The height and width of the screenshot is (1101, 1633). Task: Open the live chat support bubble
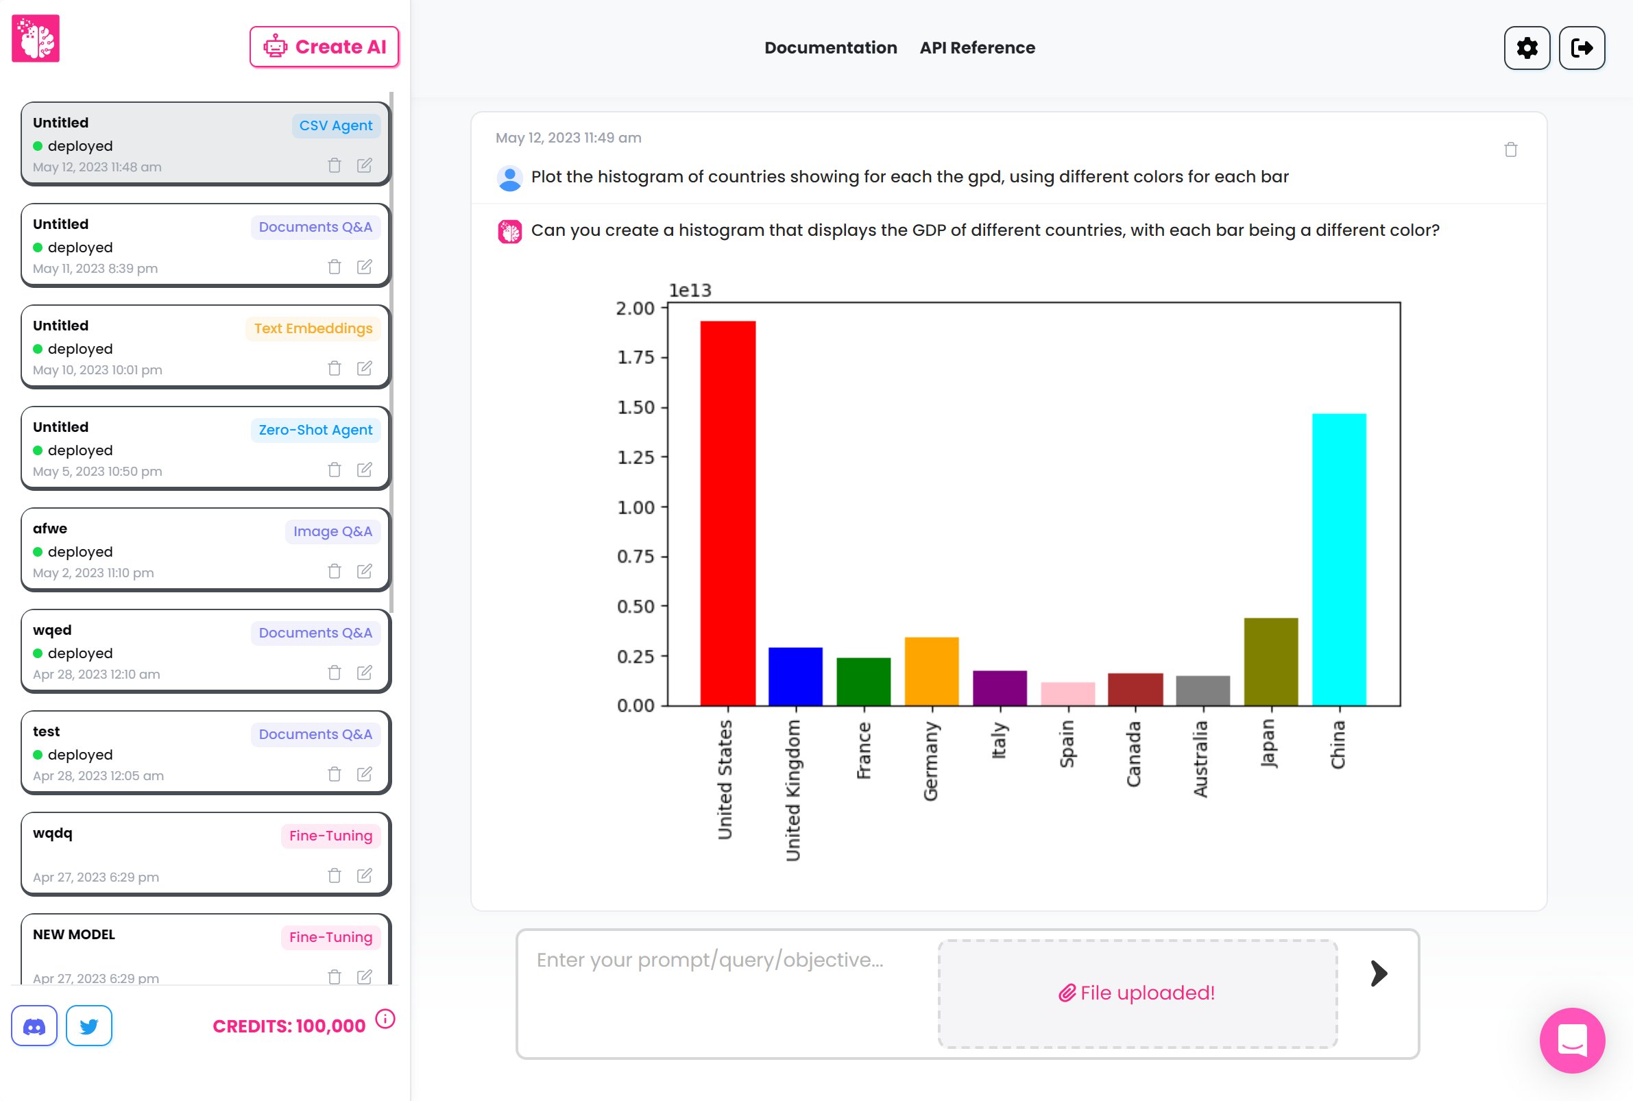tap(1571, 1040)
